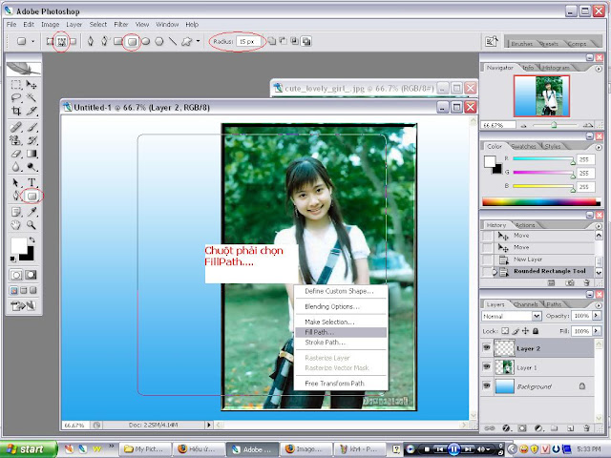
Task: Choose Stroke Path in the context menu
Action: [x=341, y=343]
